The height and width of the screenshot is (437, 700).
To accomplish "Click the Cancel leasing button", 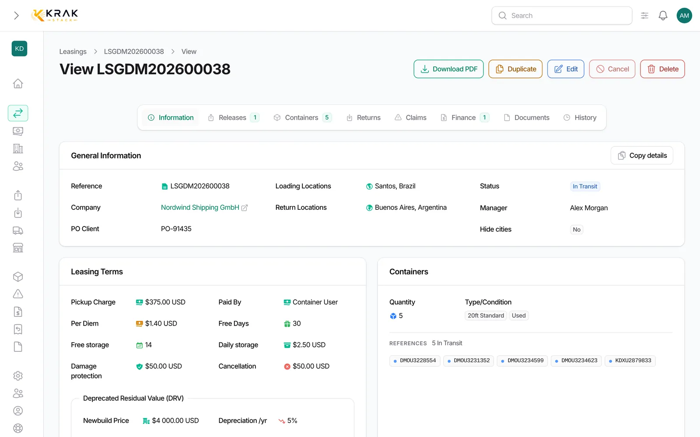I will coord(612,69).
